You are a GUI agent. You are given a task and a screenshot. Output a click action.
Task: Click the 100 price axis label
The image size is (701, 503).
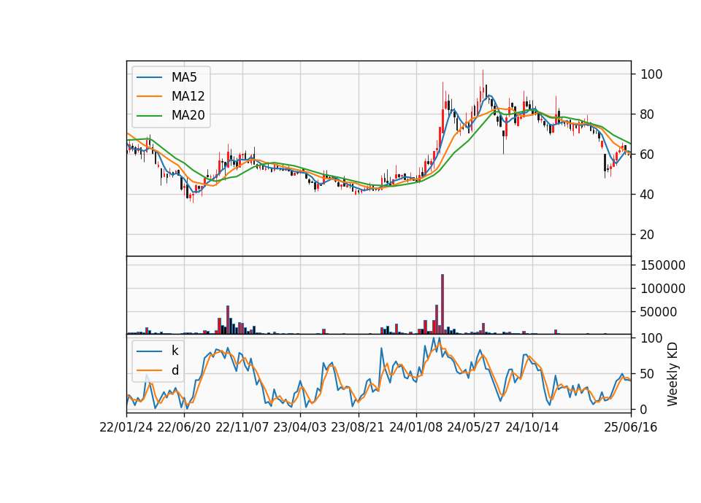tap(651, 74)
